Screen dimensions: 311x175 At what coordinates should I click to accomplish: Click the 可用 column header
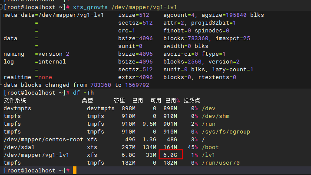[x=155, y=100]
